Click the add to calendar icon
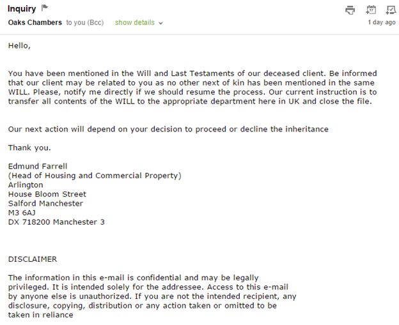 [371, 10]
